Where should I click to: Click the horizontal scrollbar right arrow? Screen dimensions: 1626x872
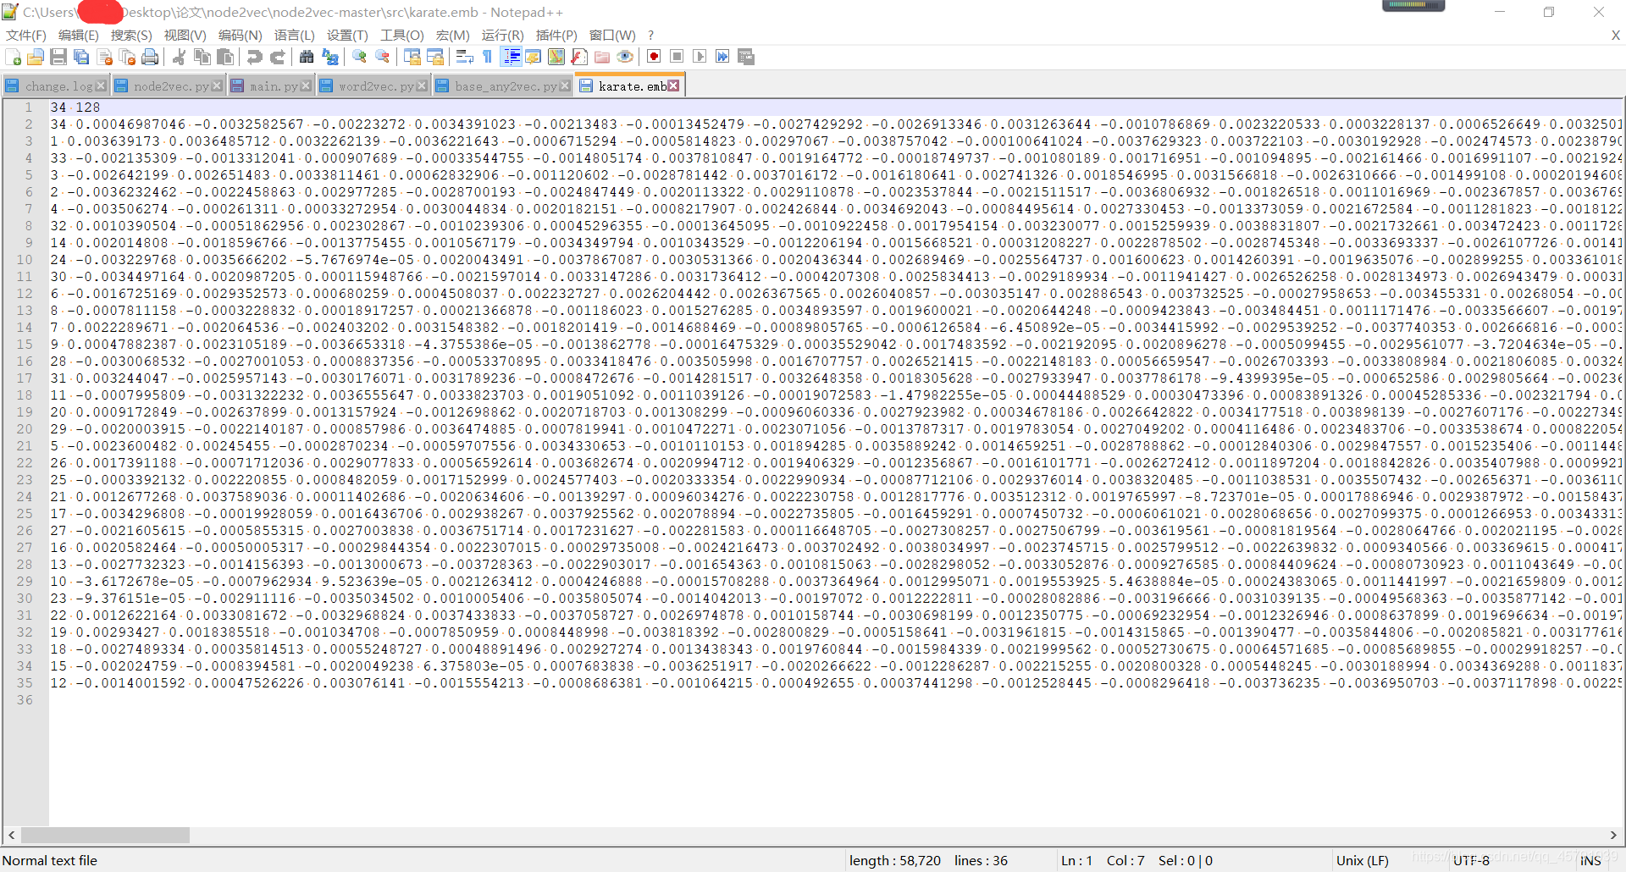1613,835
